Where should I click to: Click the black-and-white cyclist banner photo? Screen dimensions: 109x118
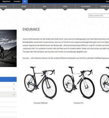[x=8, y=48]
